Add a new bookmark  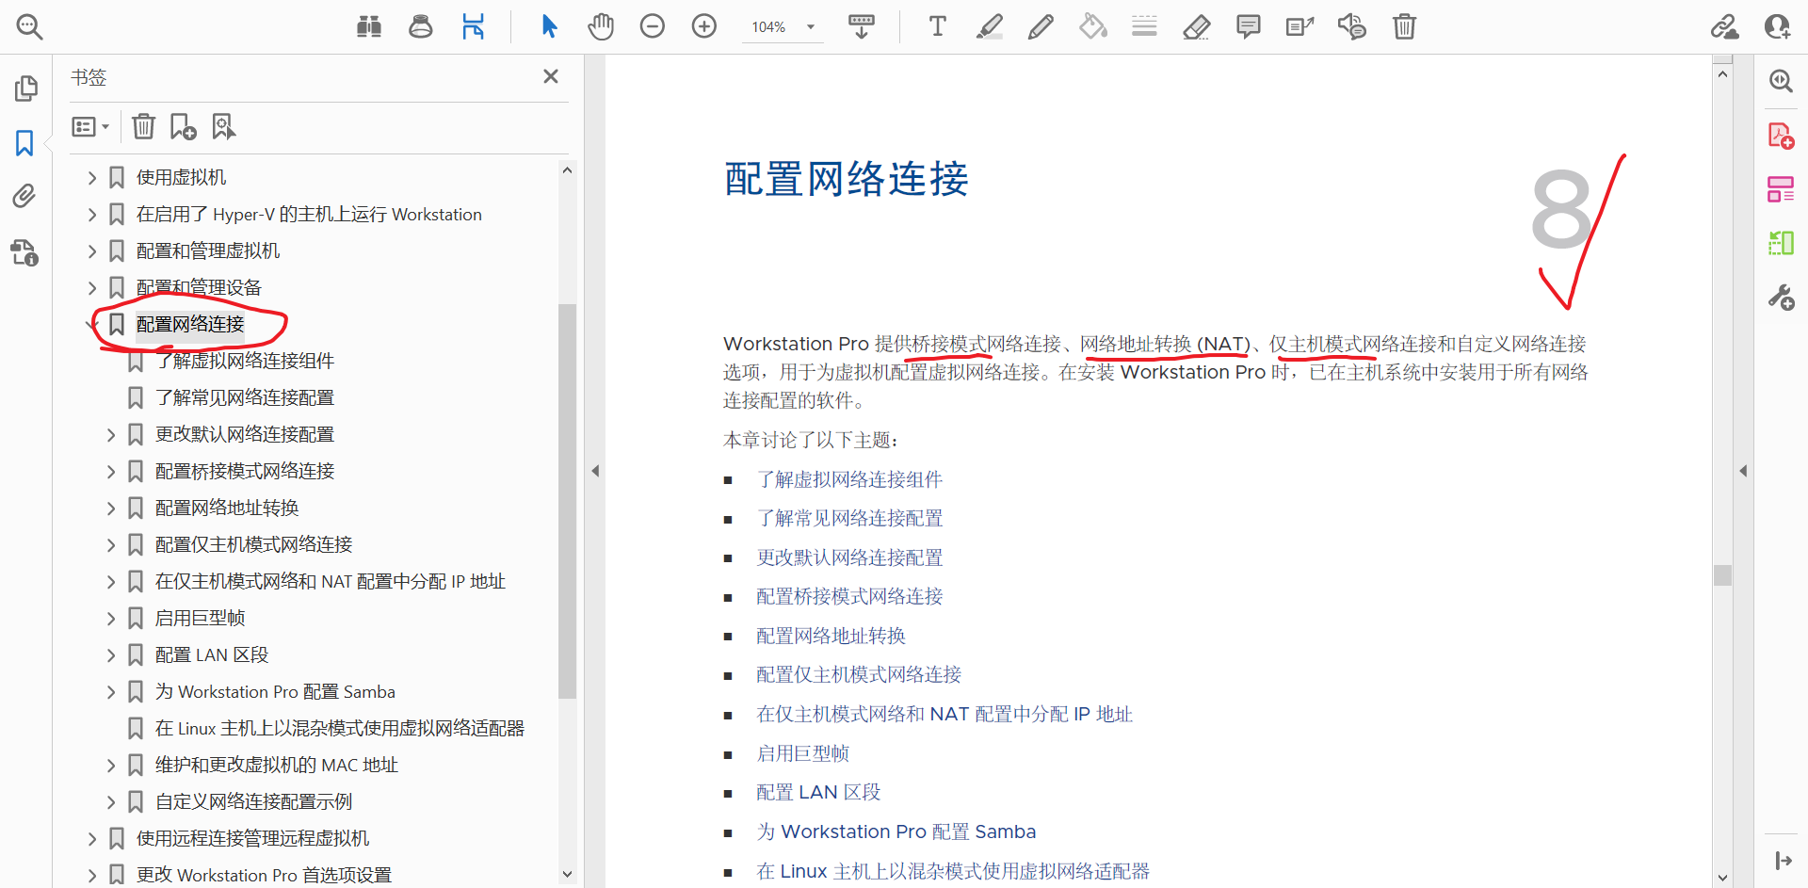tap(183, 126)
